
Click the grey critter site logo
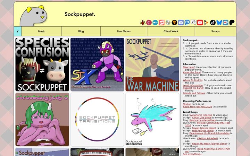click(34, 16)
